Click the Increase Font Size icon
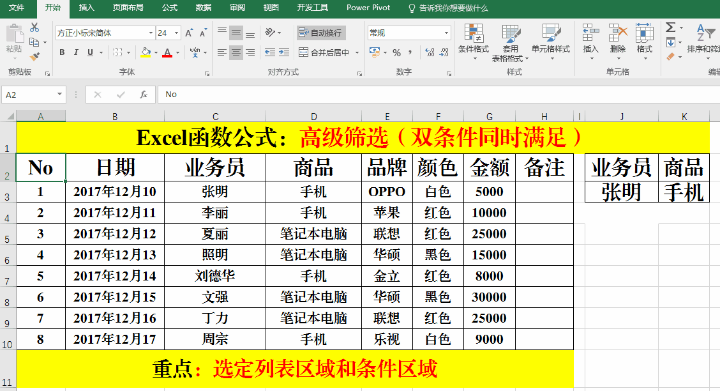Screen dimensions: 720x391 point(189,33)
